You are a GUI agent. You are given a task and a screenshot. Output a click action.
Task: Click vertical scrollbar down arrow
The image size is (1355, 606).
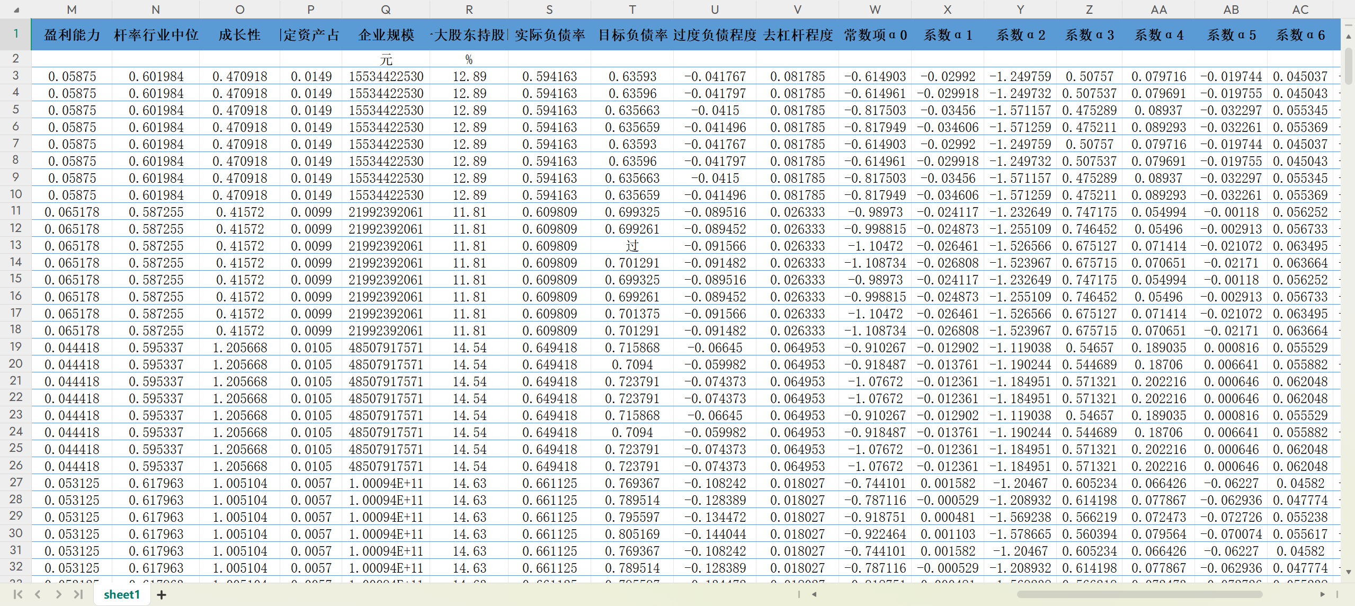coord(1348,572)
